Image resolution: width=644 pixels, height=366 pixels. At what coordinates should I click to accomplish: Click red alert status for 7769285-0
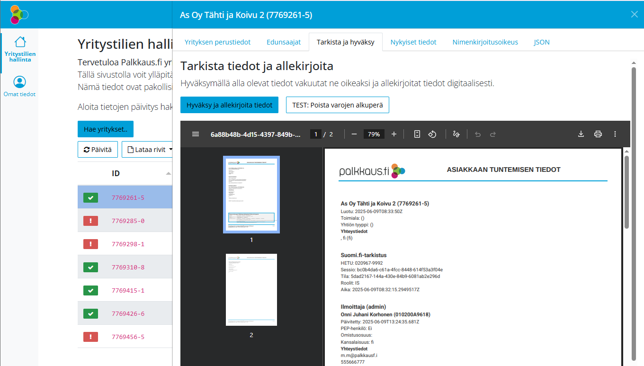[90, 221]
